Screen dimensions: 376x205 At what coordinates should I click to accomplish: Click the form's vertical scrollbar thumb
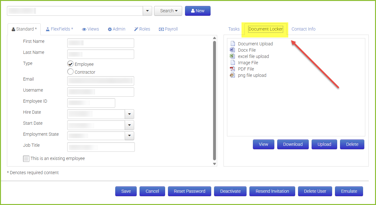point(215,100)
